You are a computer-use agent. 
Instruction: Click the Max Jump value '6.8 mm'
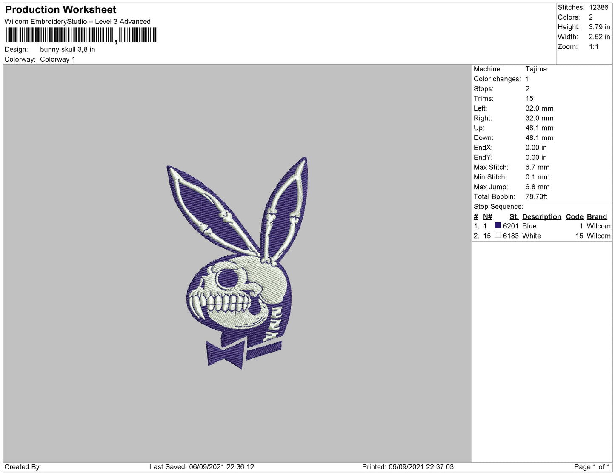coord(538,187)
